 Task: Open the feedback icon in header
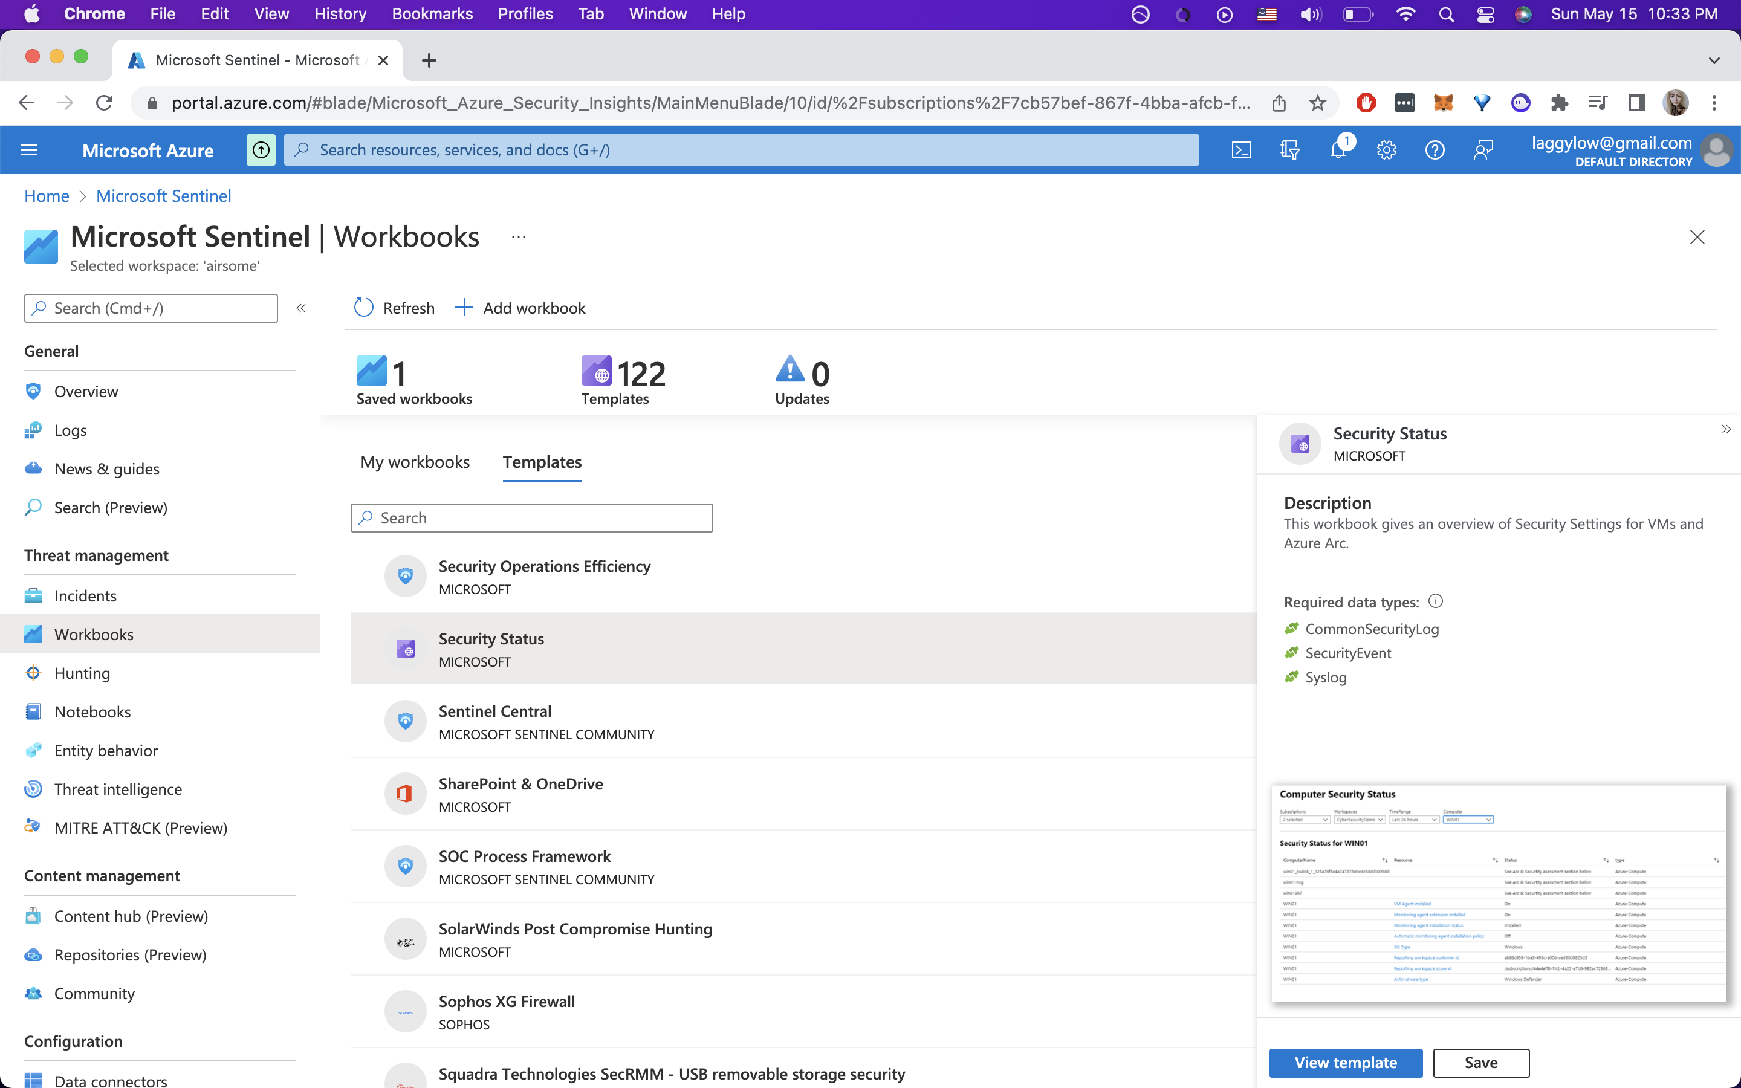pos(1483,150)
